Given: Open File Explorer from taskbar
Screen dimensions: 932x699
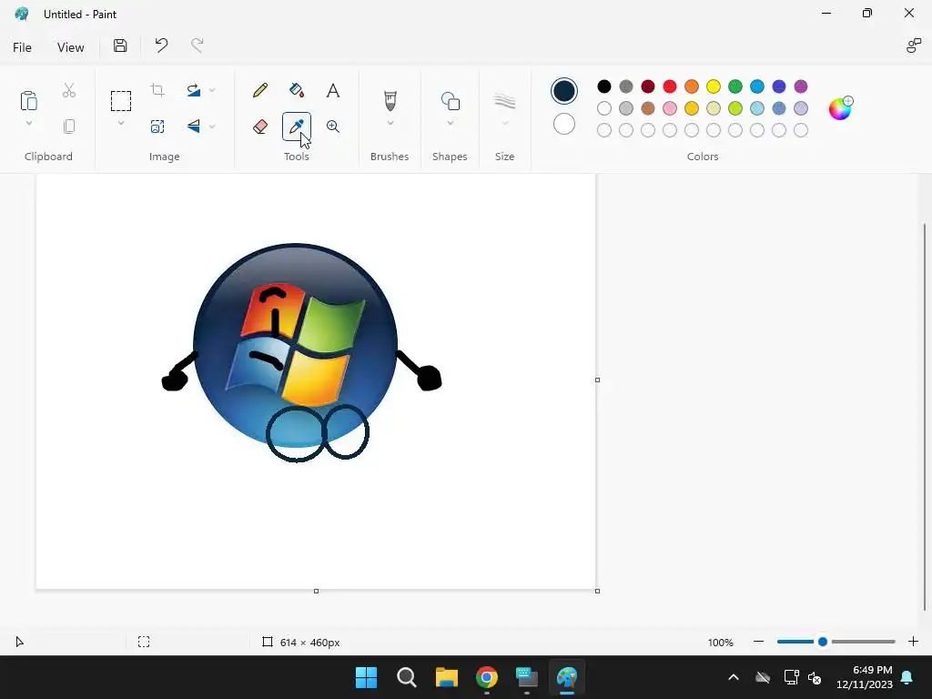Looking at the screenshot, I should (446, 677).
